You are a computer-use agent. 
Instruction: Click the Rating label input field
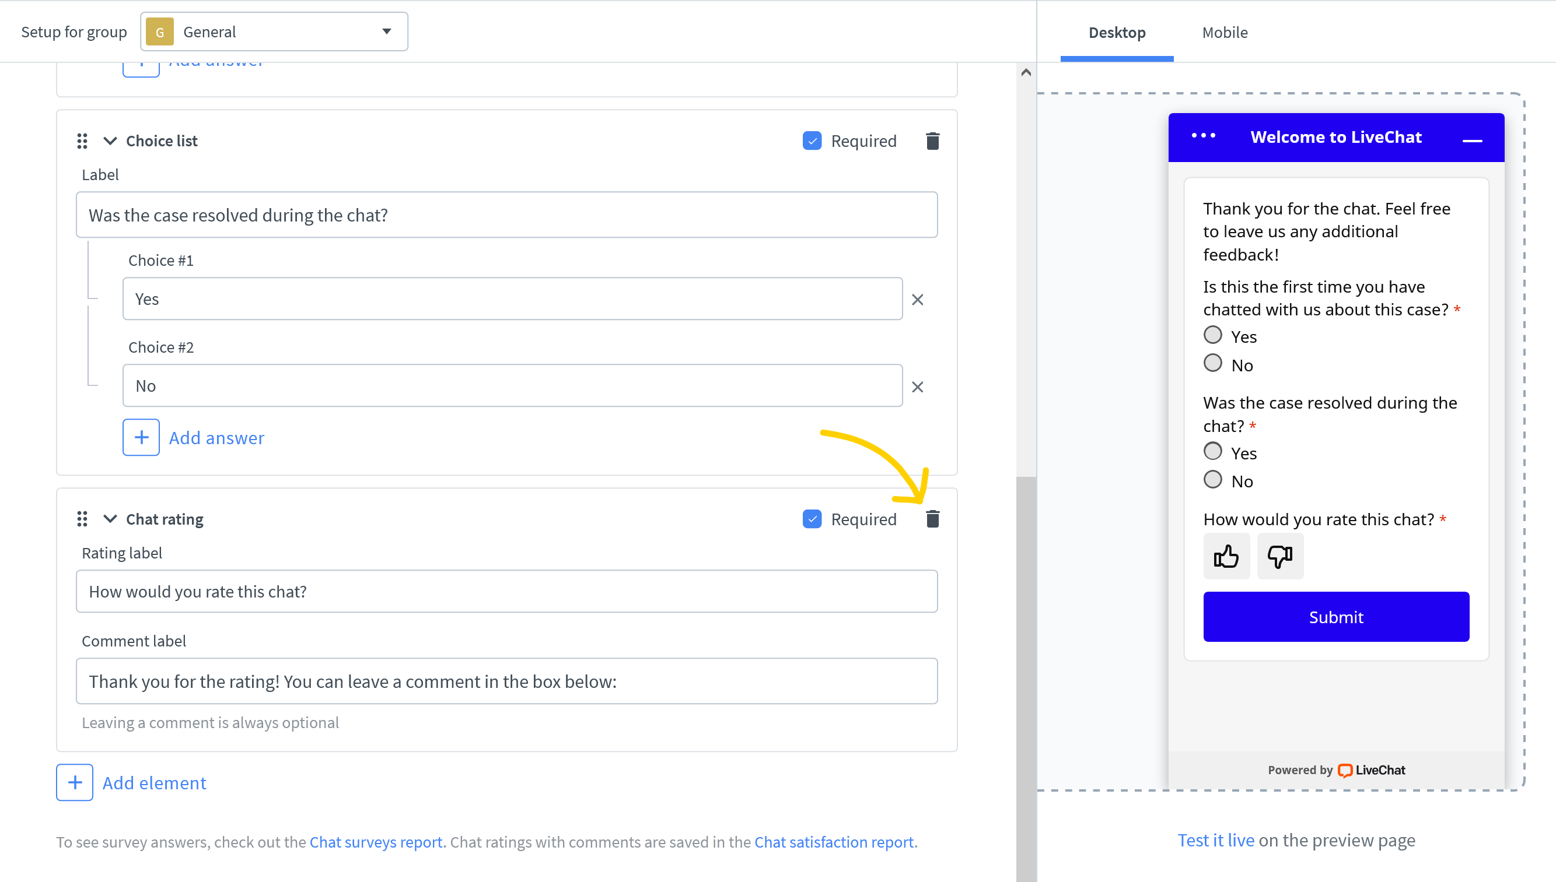508,591
